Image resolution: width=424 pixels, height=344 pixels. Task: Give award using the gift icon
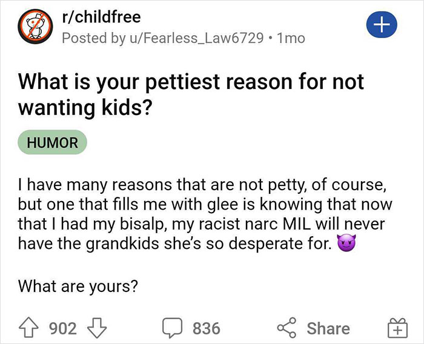(x=395, y=329)
